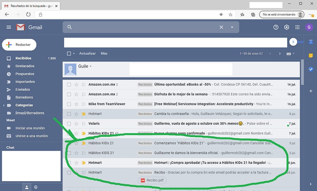Toggle importance marker on Volaris email

pyautogui.click(x=83, y=124)
